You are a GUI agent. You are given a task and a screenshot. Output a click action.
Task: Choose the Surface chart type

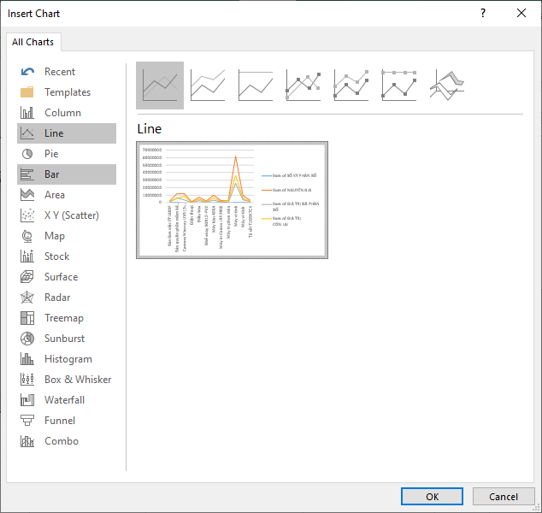[x=67, y=277]
